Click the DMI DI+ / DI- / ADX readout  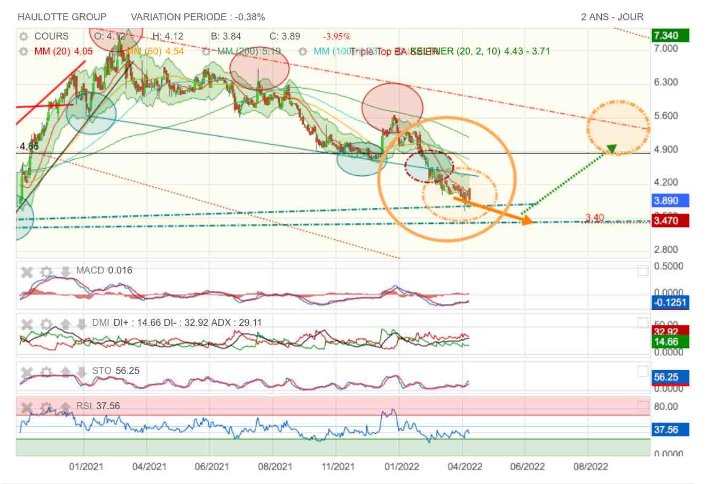[x=177, y=323]
